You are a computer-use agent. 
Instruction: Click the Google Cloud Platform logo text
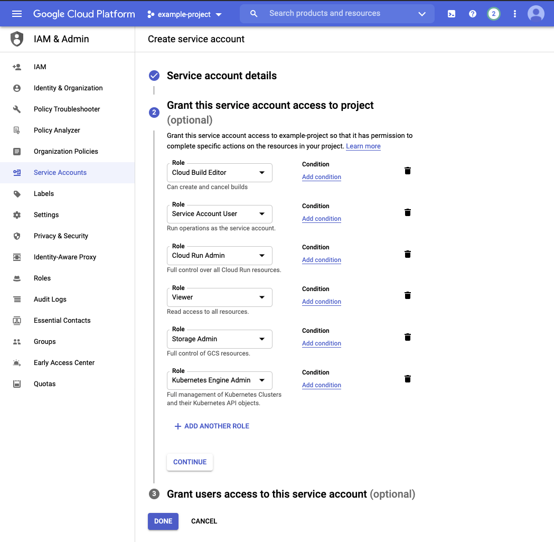(84, 14)
